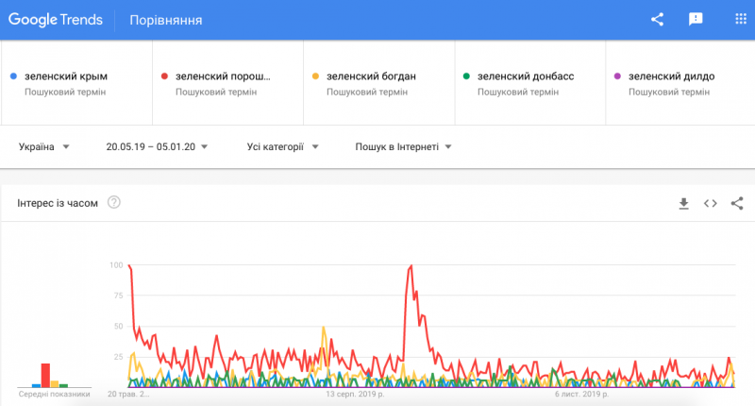Click the help icon beside Інтерес із часом
755x406 pixels.
114,202
